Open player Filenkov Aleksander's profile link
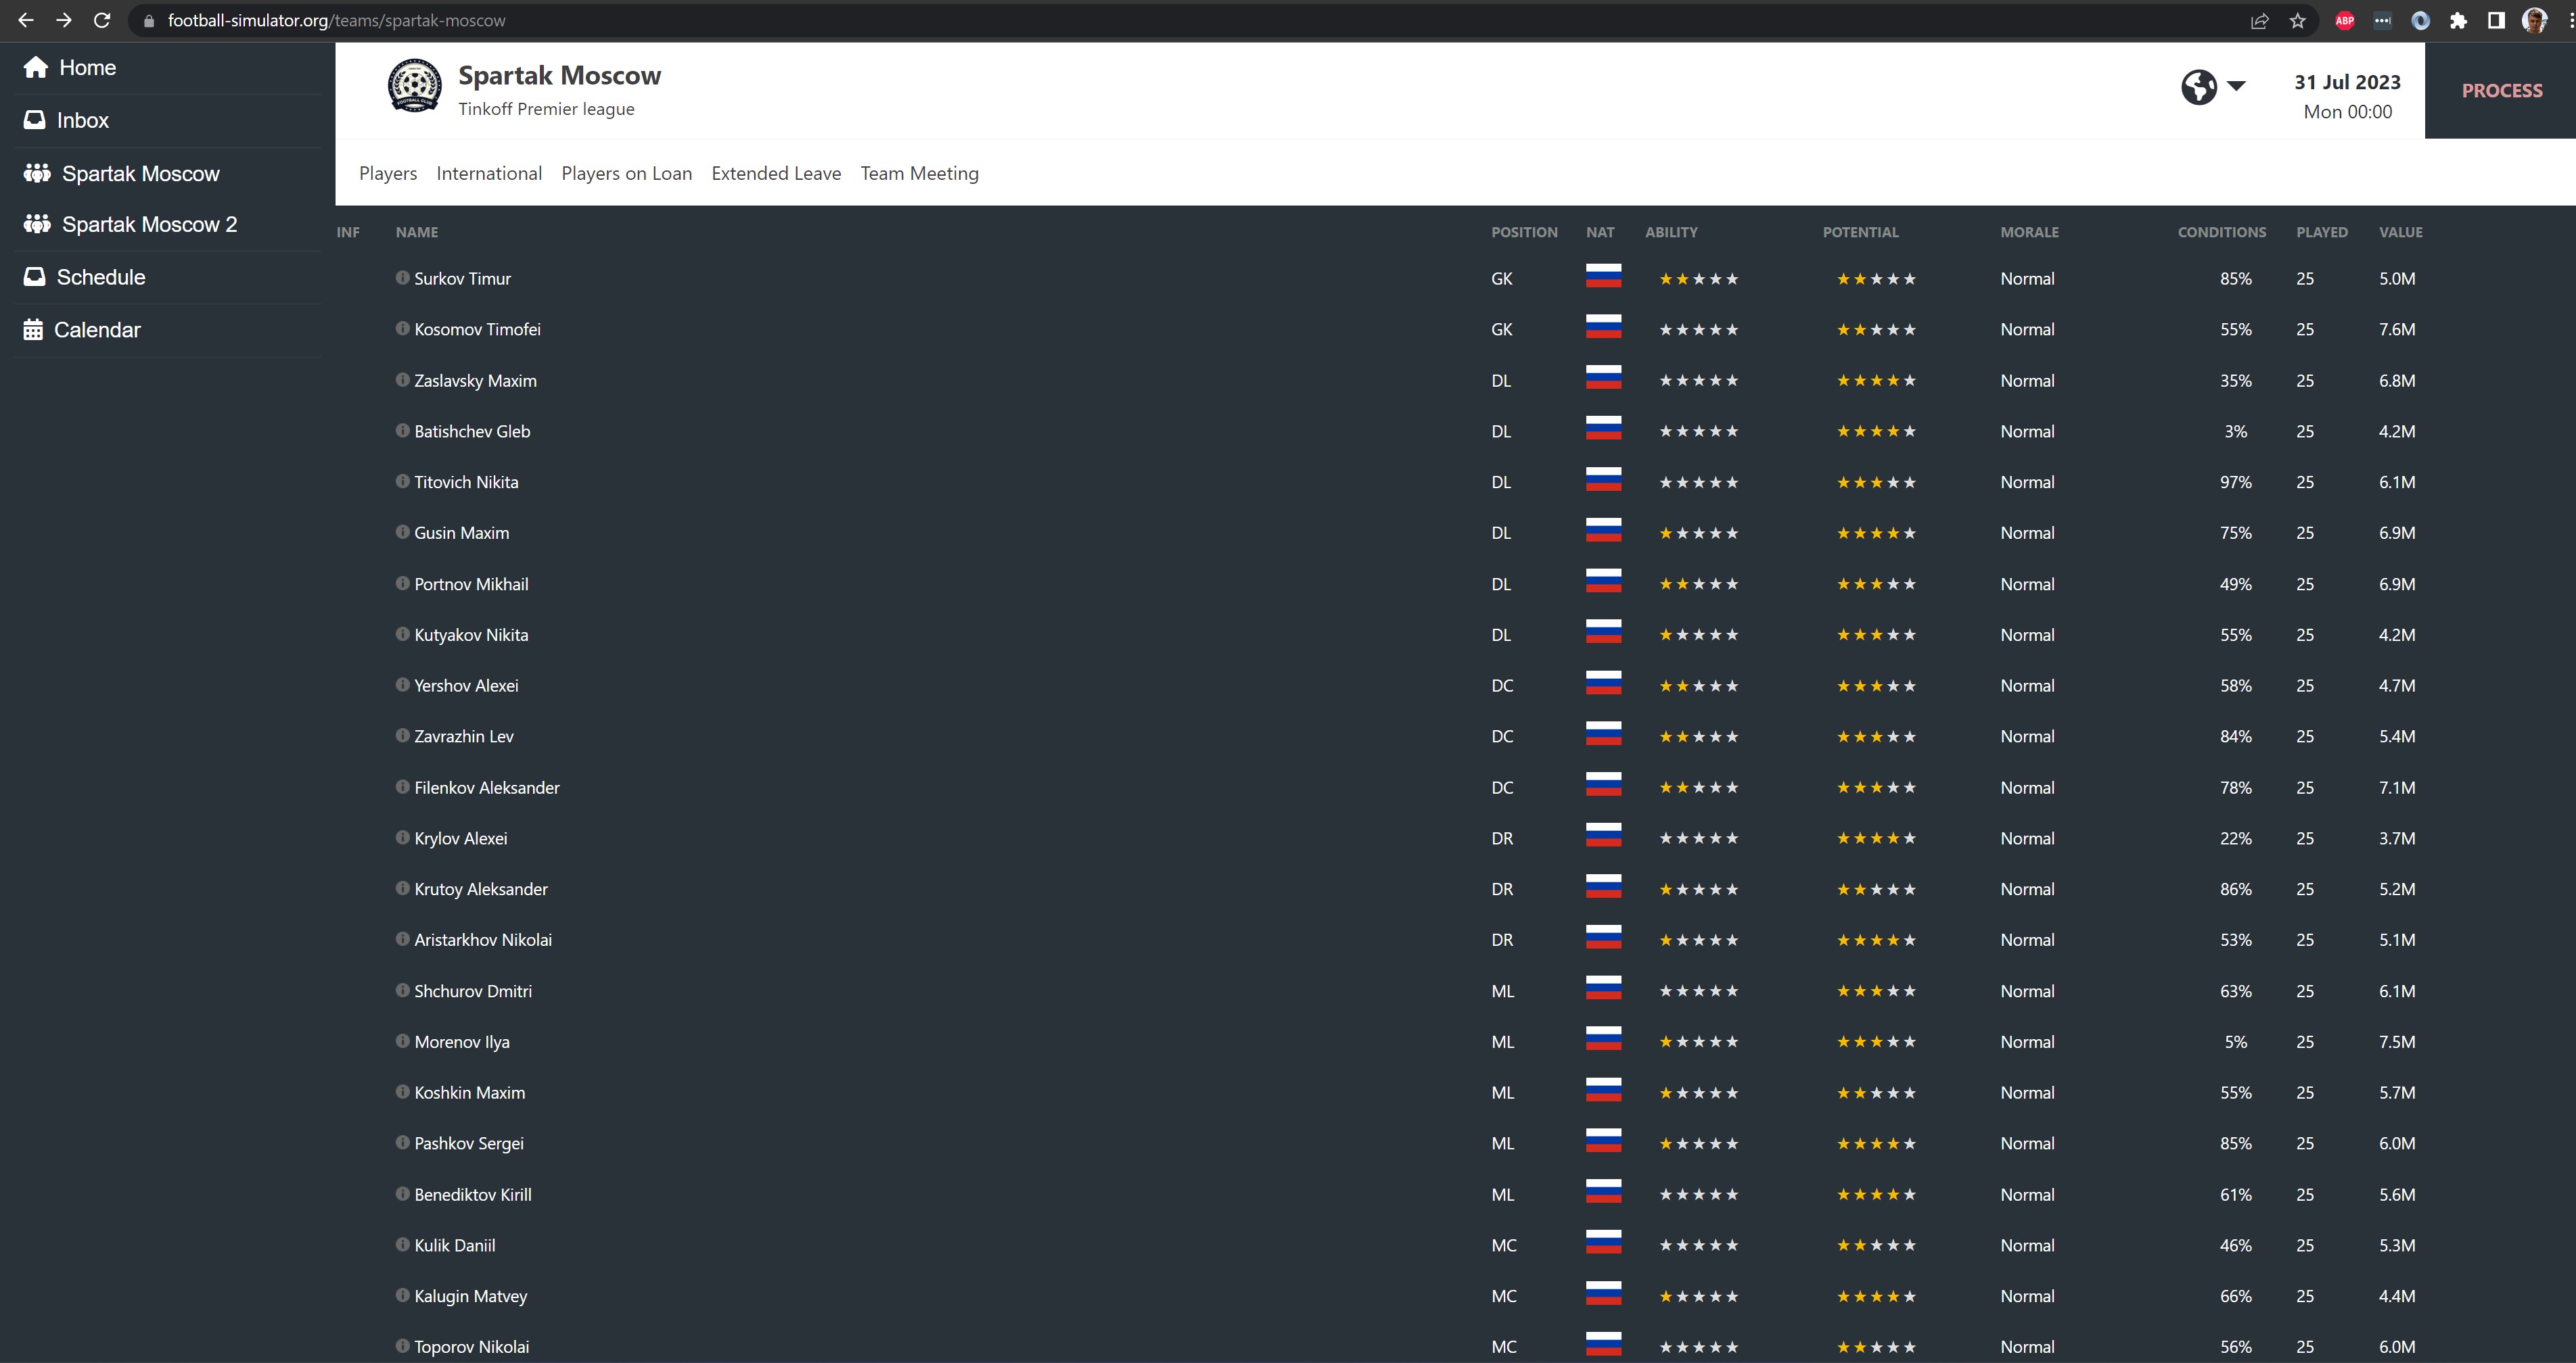The image size is (2576, 1363). 486,788
